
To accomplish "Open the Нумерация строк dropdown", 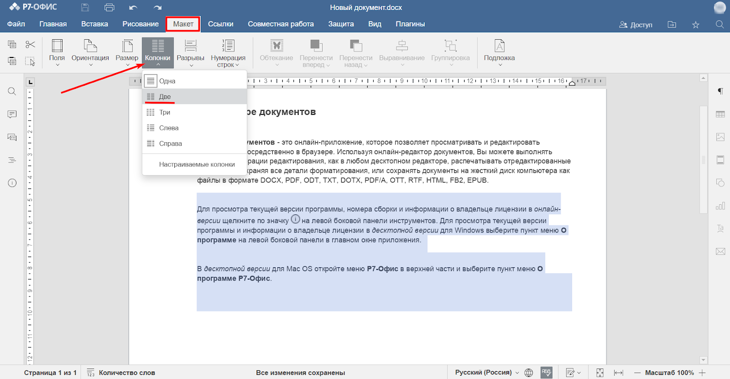I will tap(228, 53).
